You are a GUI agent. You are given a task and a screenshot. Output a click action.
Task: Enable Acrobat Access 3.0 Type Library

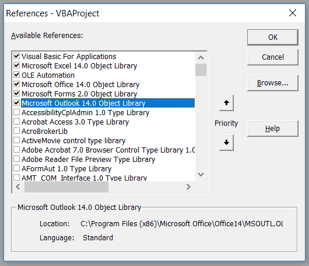coord(16,122)
